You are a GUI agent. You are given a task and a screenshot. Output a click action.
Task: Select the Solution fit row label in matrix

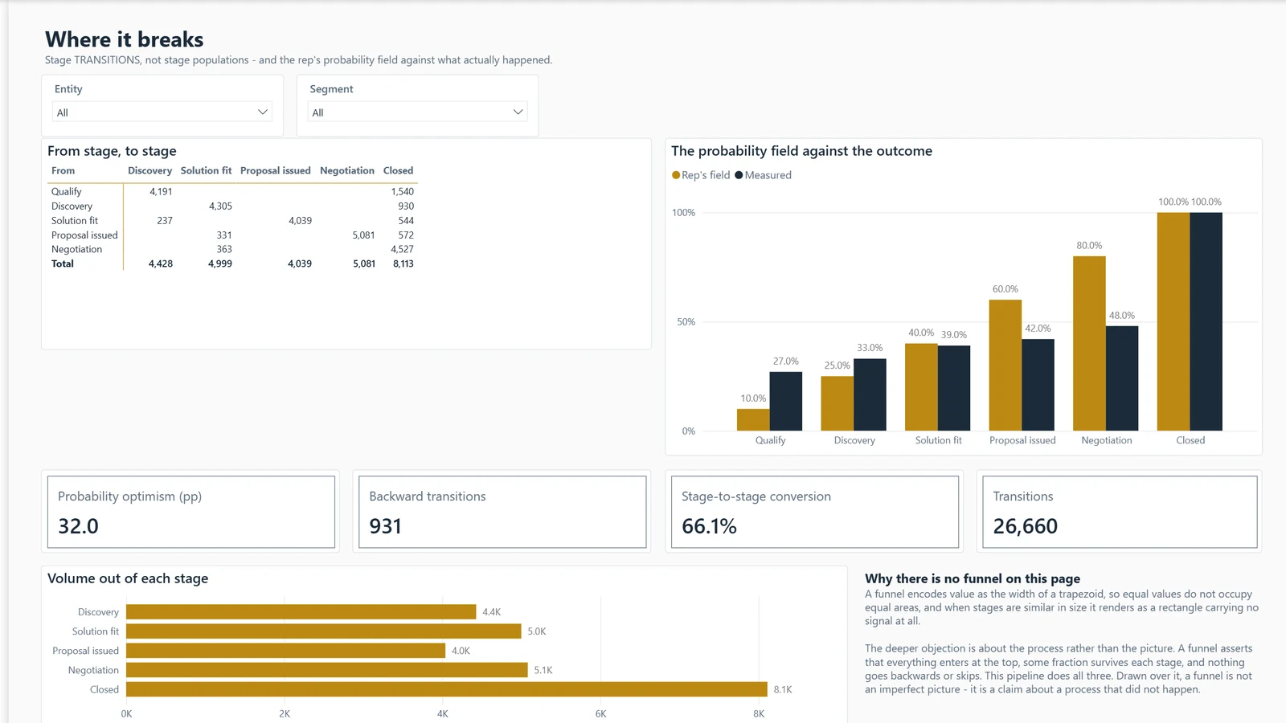pos(75,220)
